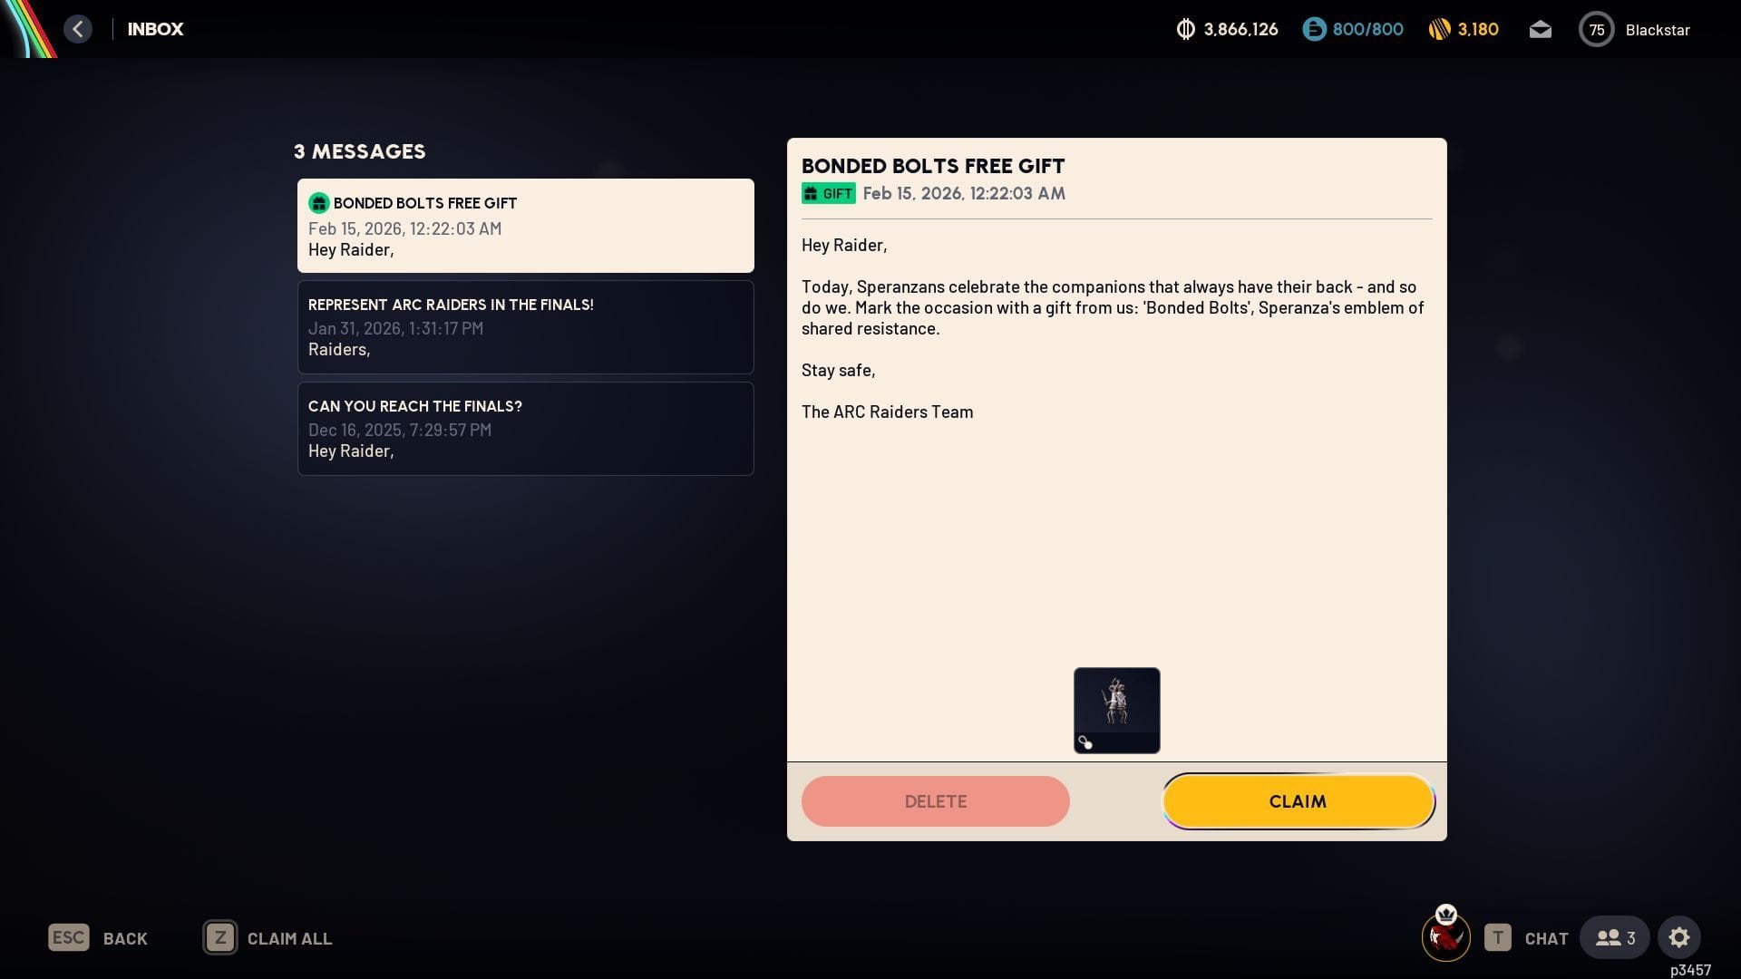
Task: Click the Blackstar player name
Action: click(x=1657, y=30)
